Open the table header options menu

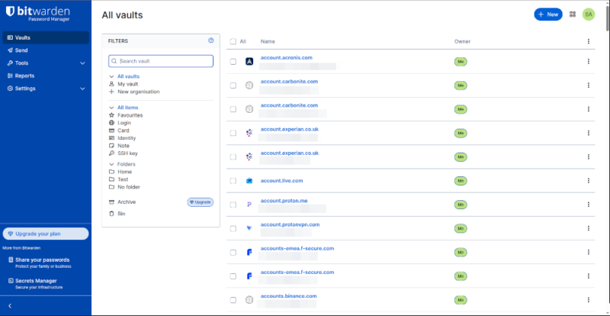tap(588, 41)
